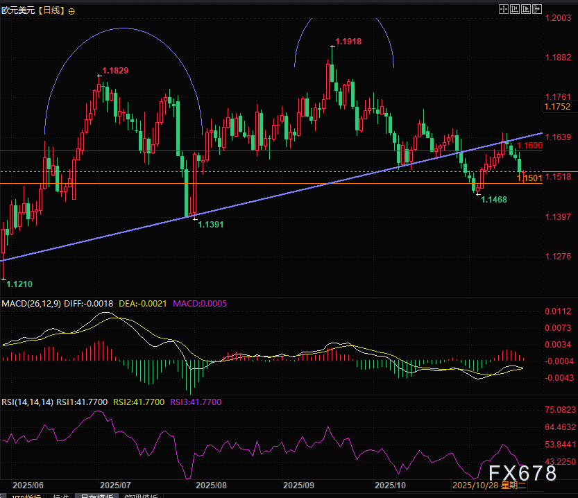Viewport: 578px width, 498px height.
Task: Click the 1.1829 peak price label
Action: click(x=115, y=71)
